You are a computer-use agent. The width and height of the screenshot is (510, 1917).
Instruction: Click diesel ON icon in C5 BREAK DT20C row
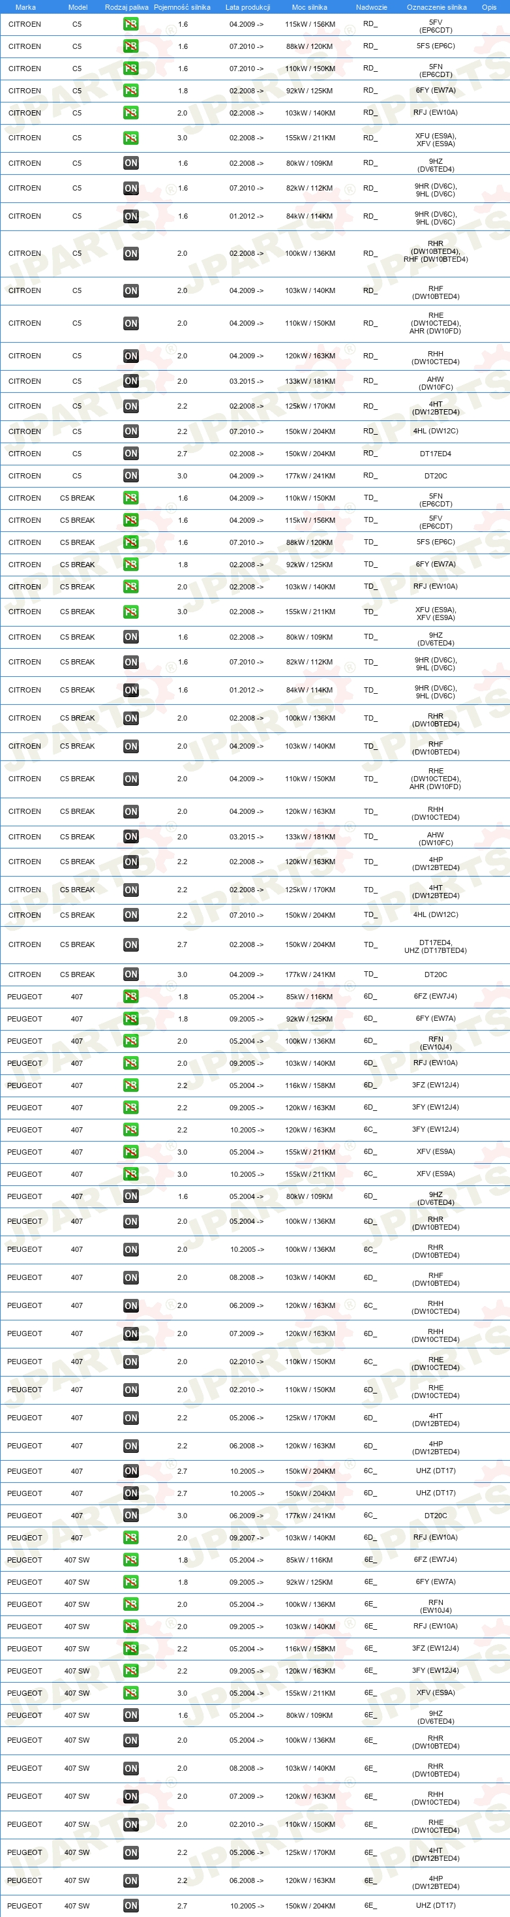pyautogui.click(x=131, y=974)
